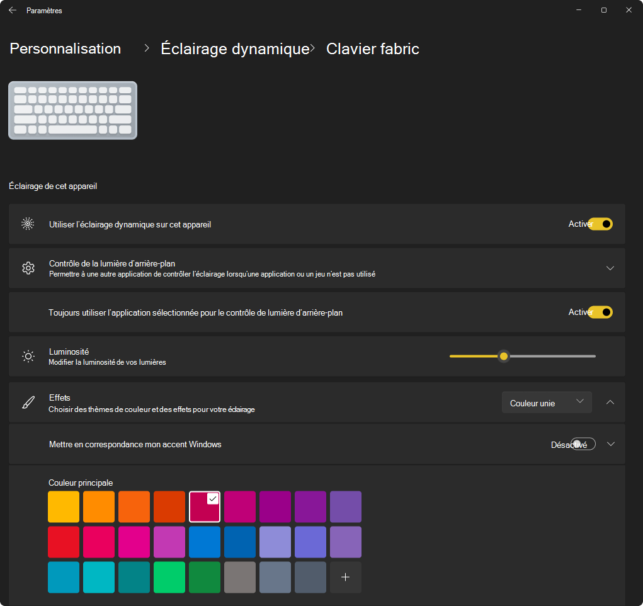The width and height of the screenshot is (643, 606).
Task: Click the background light control gear icon
Action: [x=28, y=268]
